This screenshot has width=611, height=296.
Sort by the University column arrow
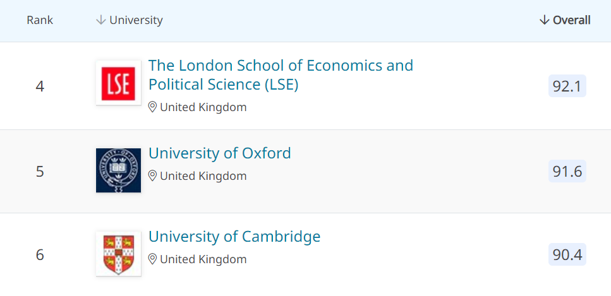101,20
